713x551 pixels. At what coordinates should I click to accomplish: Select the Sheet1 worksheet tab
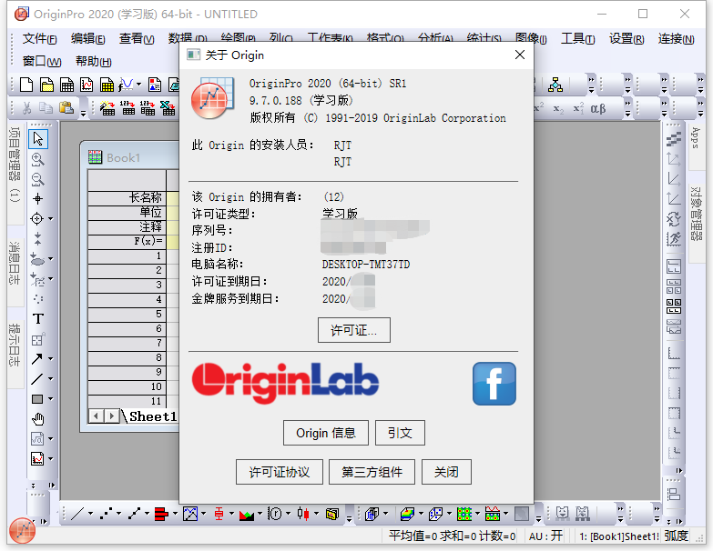(153, 416)
